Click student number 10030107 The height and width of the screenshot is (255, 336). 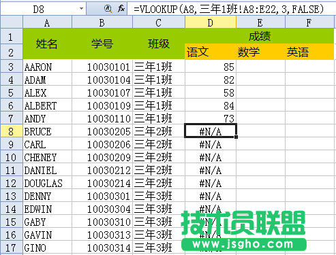tap(102, 92)
